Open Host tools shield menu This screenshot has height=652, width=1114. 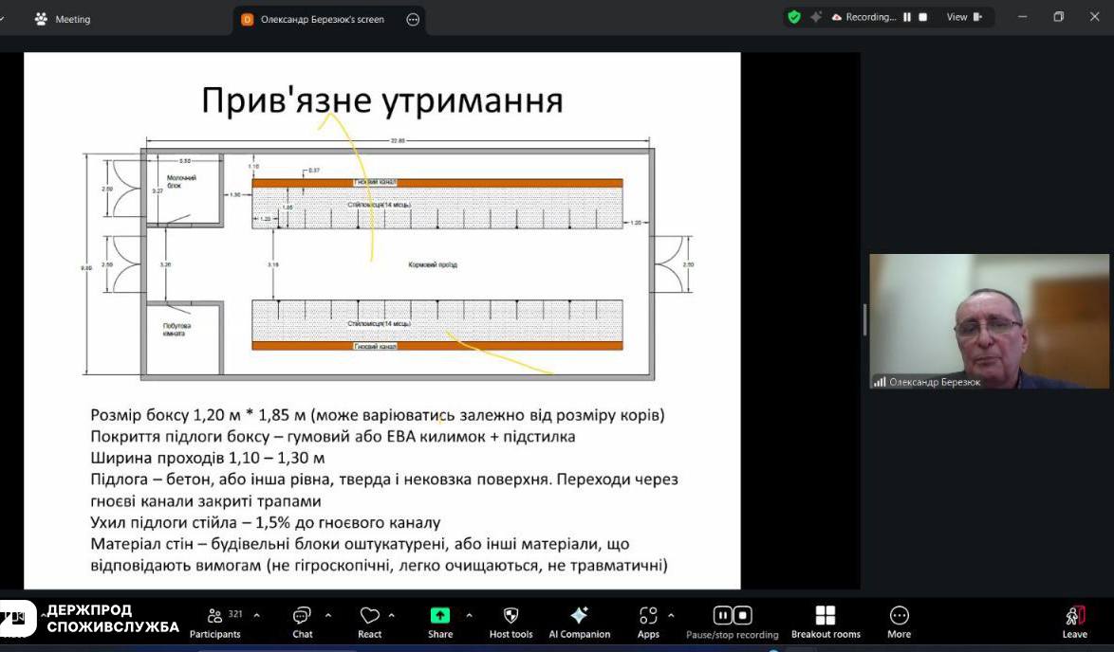click(x=511, y=621)
